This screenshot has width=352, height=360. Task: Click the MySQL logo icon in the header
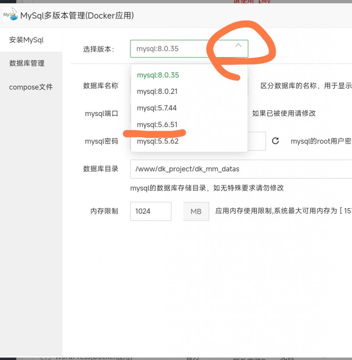pos(10,15)
